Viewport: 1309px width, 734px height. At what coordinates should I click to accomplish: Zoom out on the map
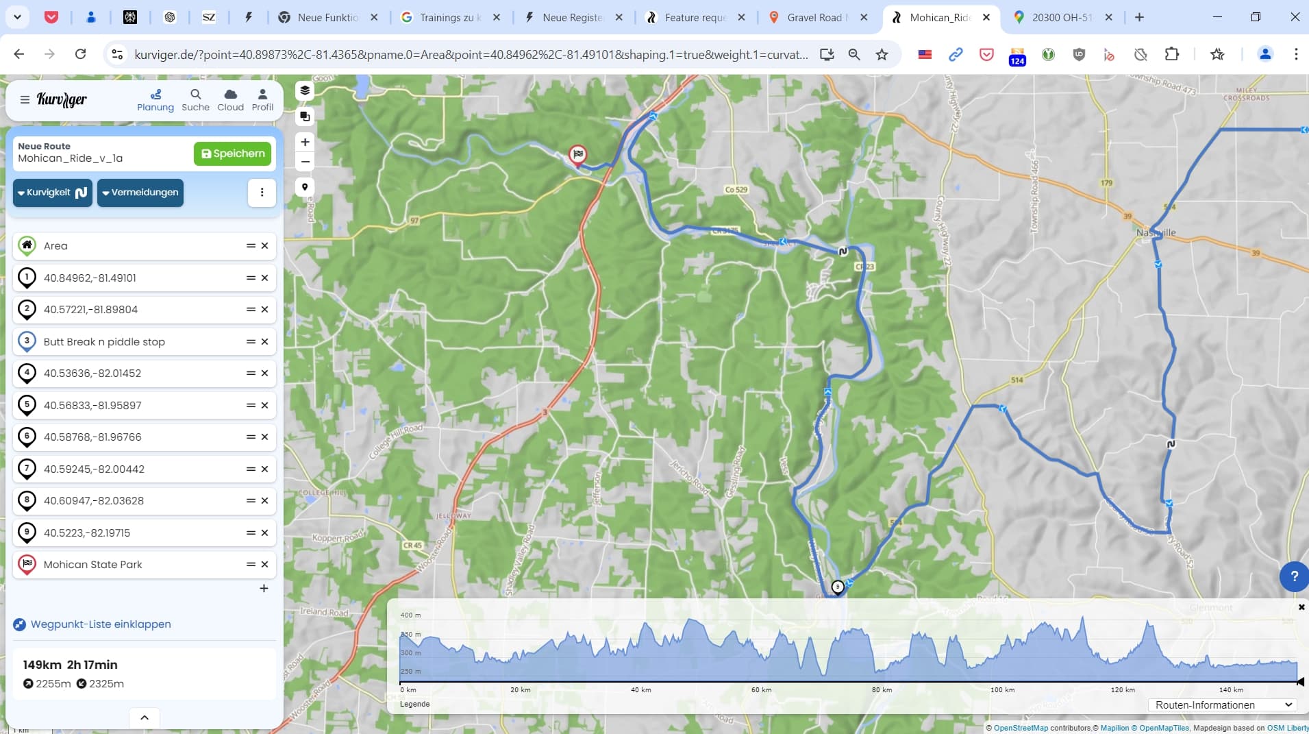(305, 162)
